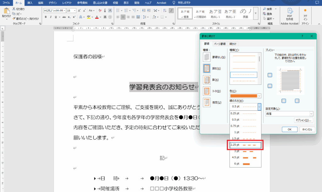
Task: Select Custom (指定) border setting
Action: [x=207, y=102]
